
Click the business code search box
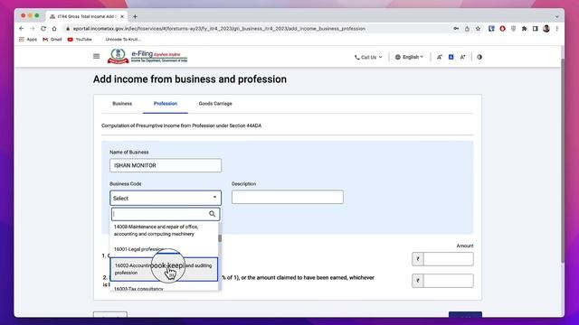click(166, 214)
